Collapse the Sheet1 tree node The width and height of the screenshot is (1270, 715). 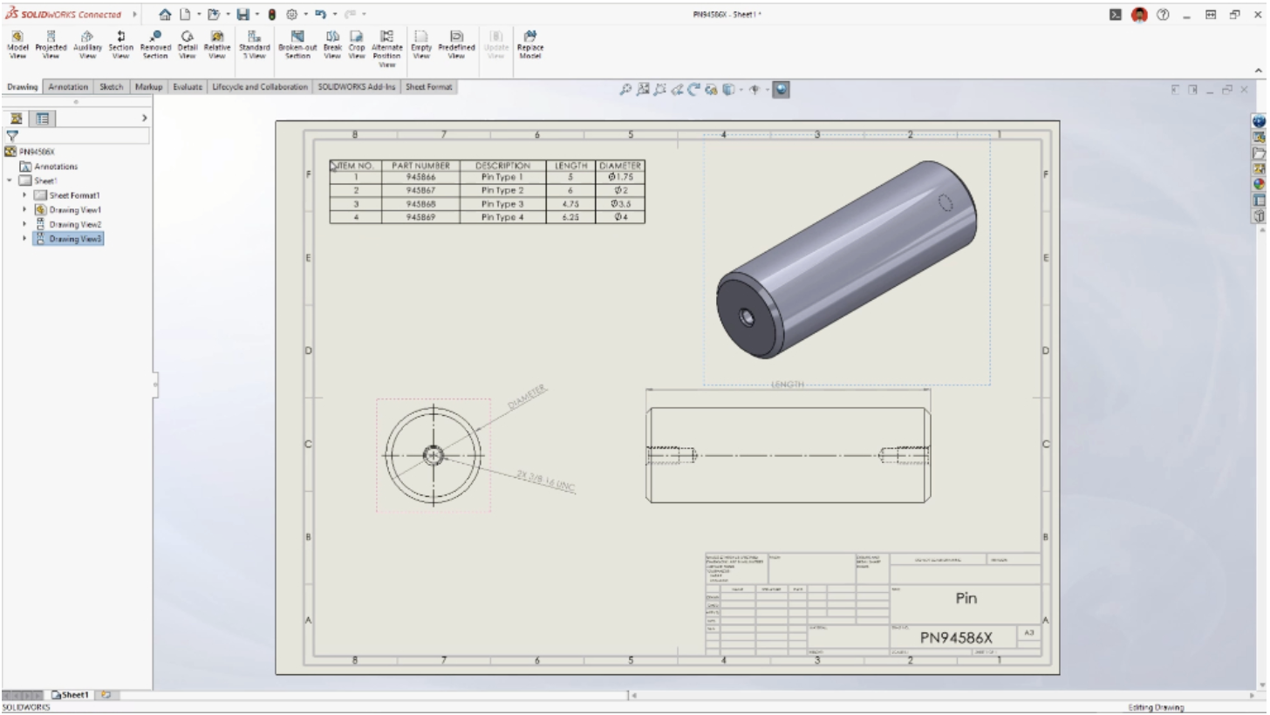tap(9, 180)
